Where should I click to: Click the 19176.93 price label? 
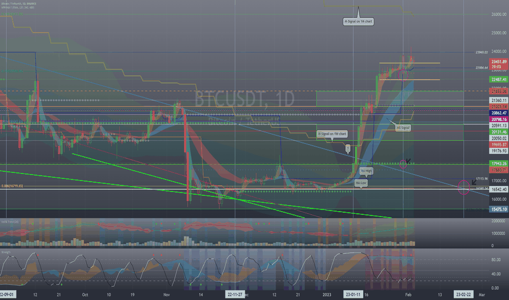pyautogui.click(x=499, y=151)
